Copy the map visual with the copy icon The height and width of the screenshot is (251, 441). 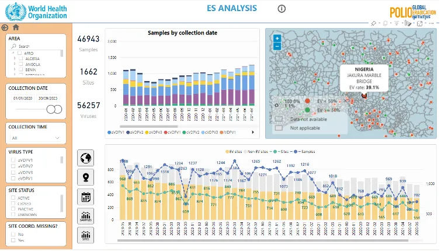(x=386, y=23)
